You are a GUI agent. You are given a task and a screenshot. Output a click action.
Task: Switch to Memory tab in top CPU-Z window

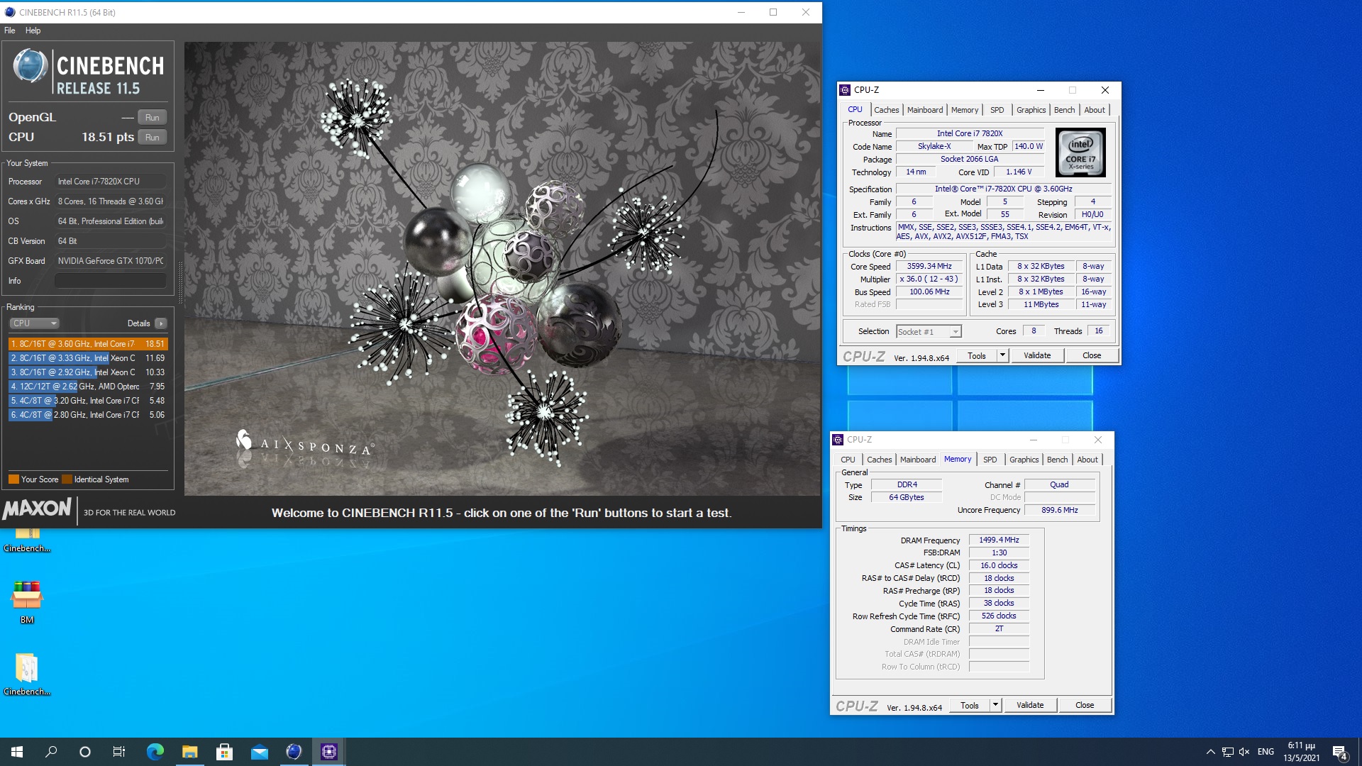pos(965,110)
